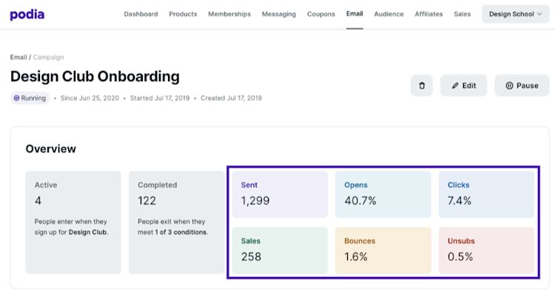Click the Pause campaign button
This screenshot has height=294, width=555.
(x=522, y=86)
